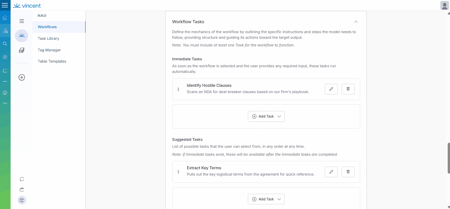This screenshot has height=209, width=450.
Task: Delete the Identify Hostile Clauses task
Action: pos(348,89)
